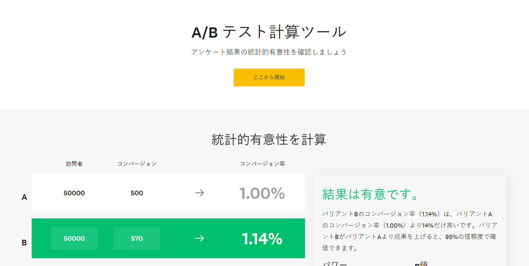Select the 1.14% conversion rate display
529x266 pixels.
(262, 238)
